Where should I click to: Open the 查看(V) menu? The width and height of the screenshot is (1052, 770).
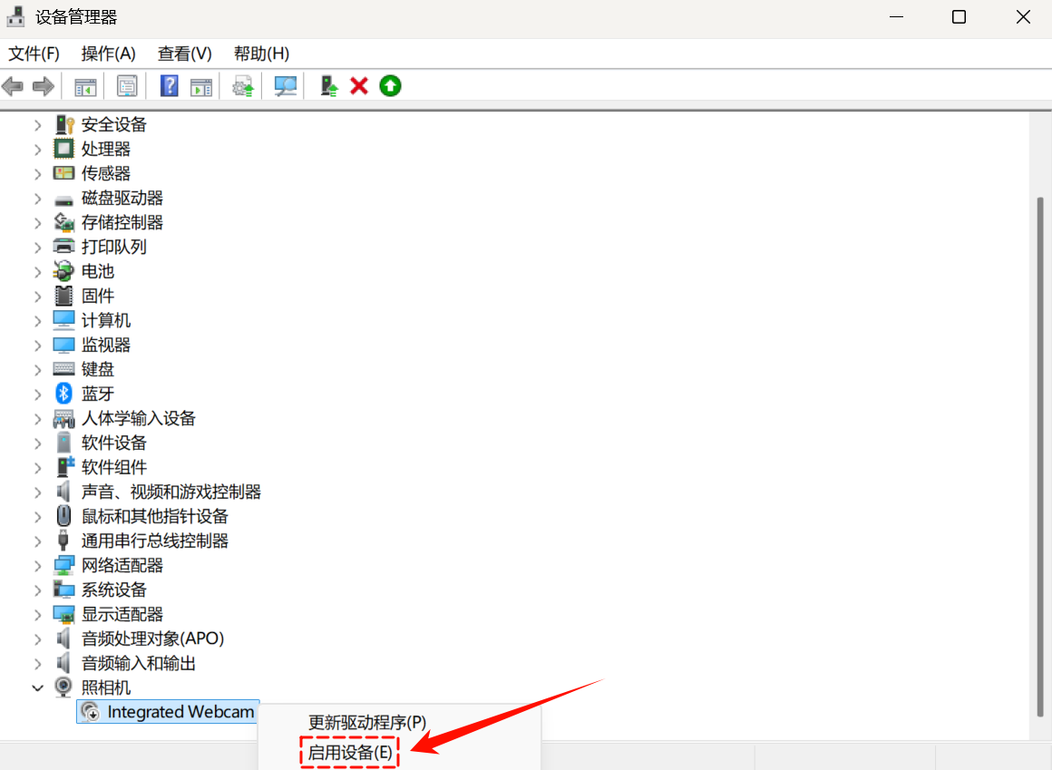[184, 54]
